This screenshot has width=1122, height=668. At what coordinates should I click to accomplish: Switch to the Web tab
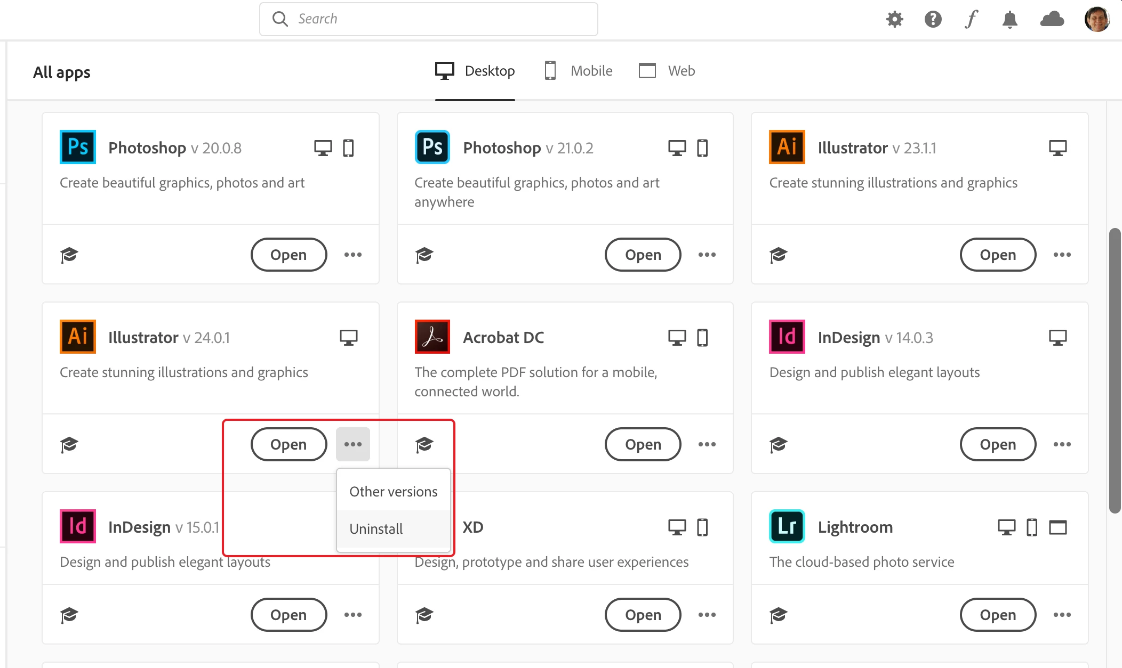click(667, 71)
